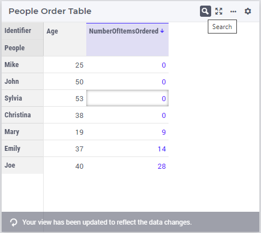Select the Age column header
The width and height of the screenshot is (261, 233).
click(x=65, y=40)
